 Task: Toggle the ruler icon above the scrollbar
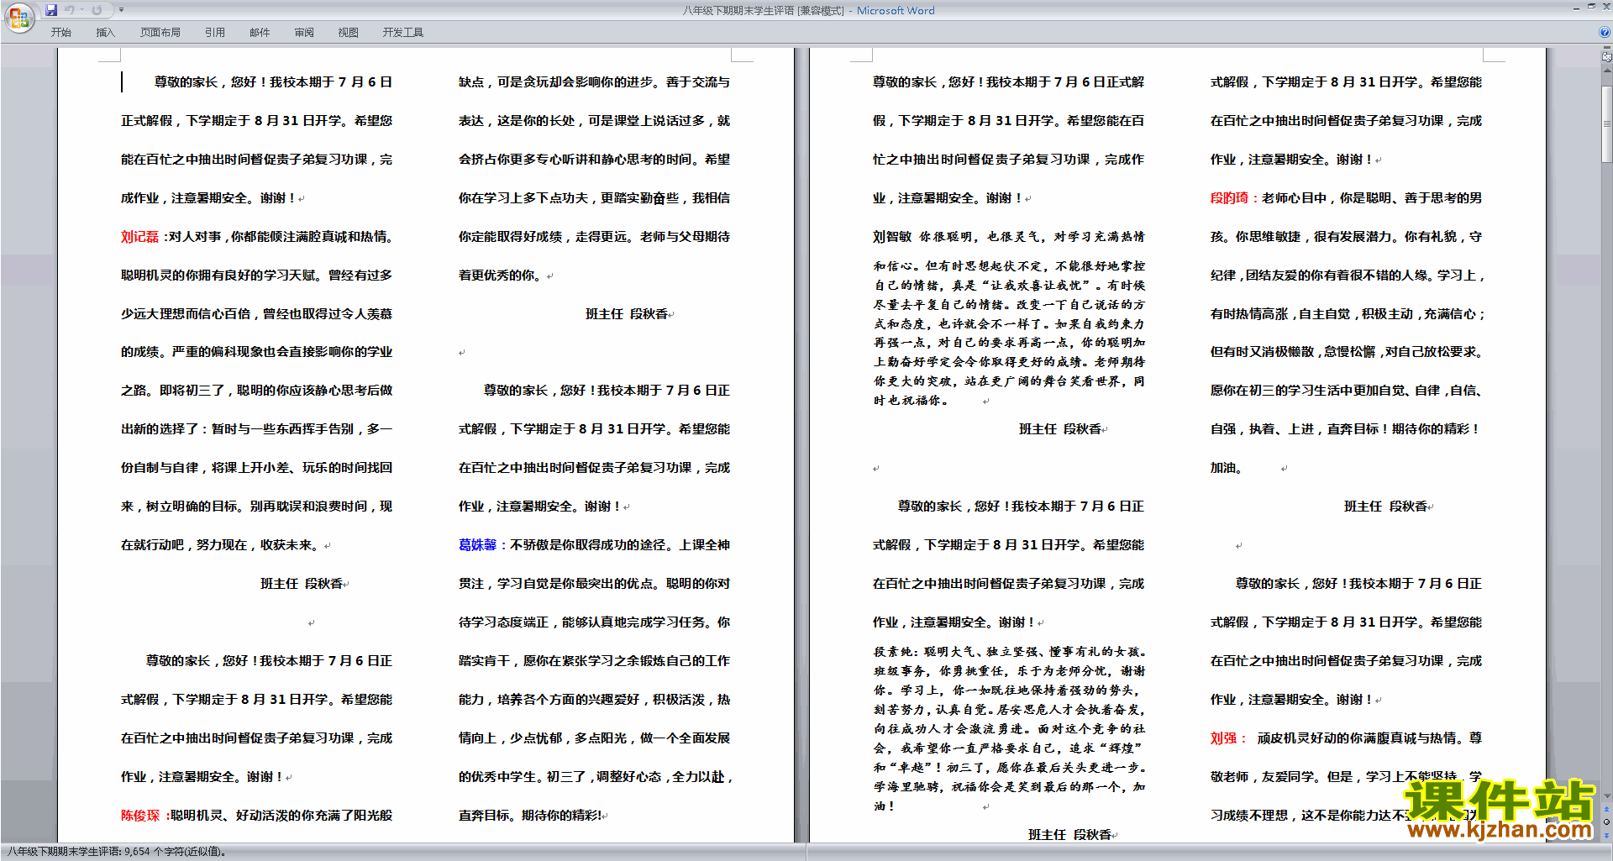coord(1607,57)
